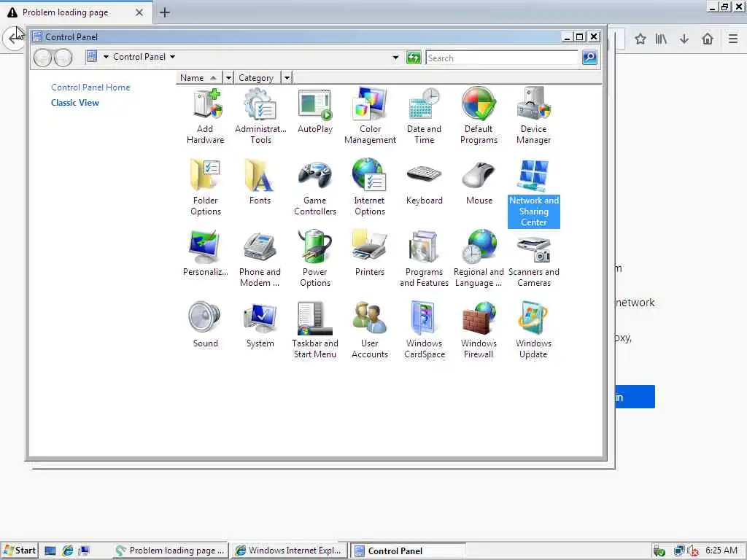Screen dimensions: 747x560
Task: Open Internet Options icon
Action: coord(370,187)
